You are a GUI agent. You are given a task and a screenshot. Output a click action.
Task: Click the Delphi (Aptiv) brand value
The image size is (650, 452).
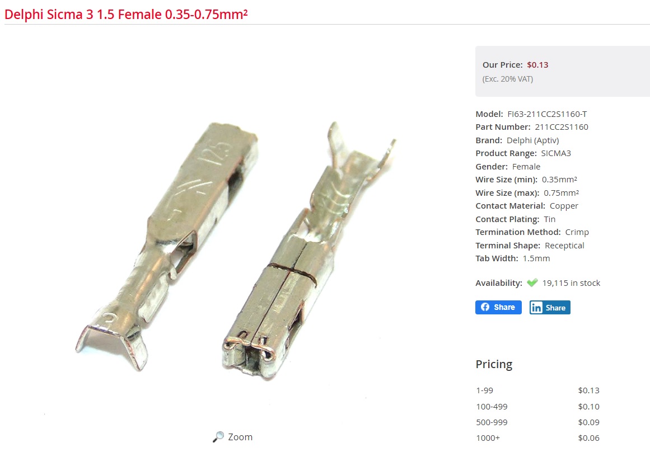point(532,140)
